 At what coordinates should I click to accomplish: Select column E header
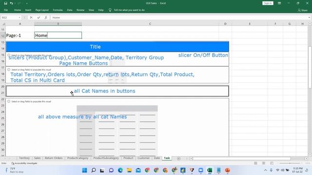250,24
